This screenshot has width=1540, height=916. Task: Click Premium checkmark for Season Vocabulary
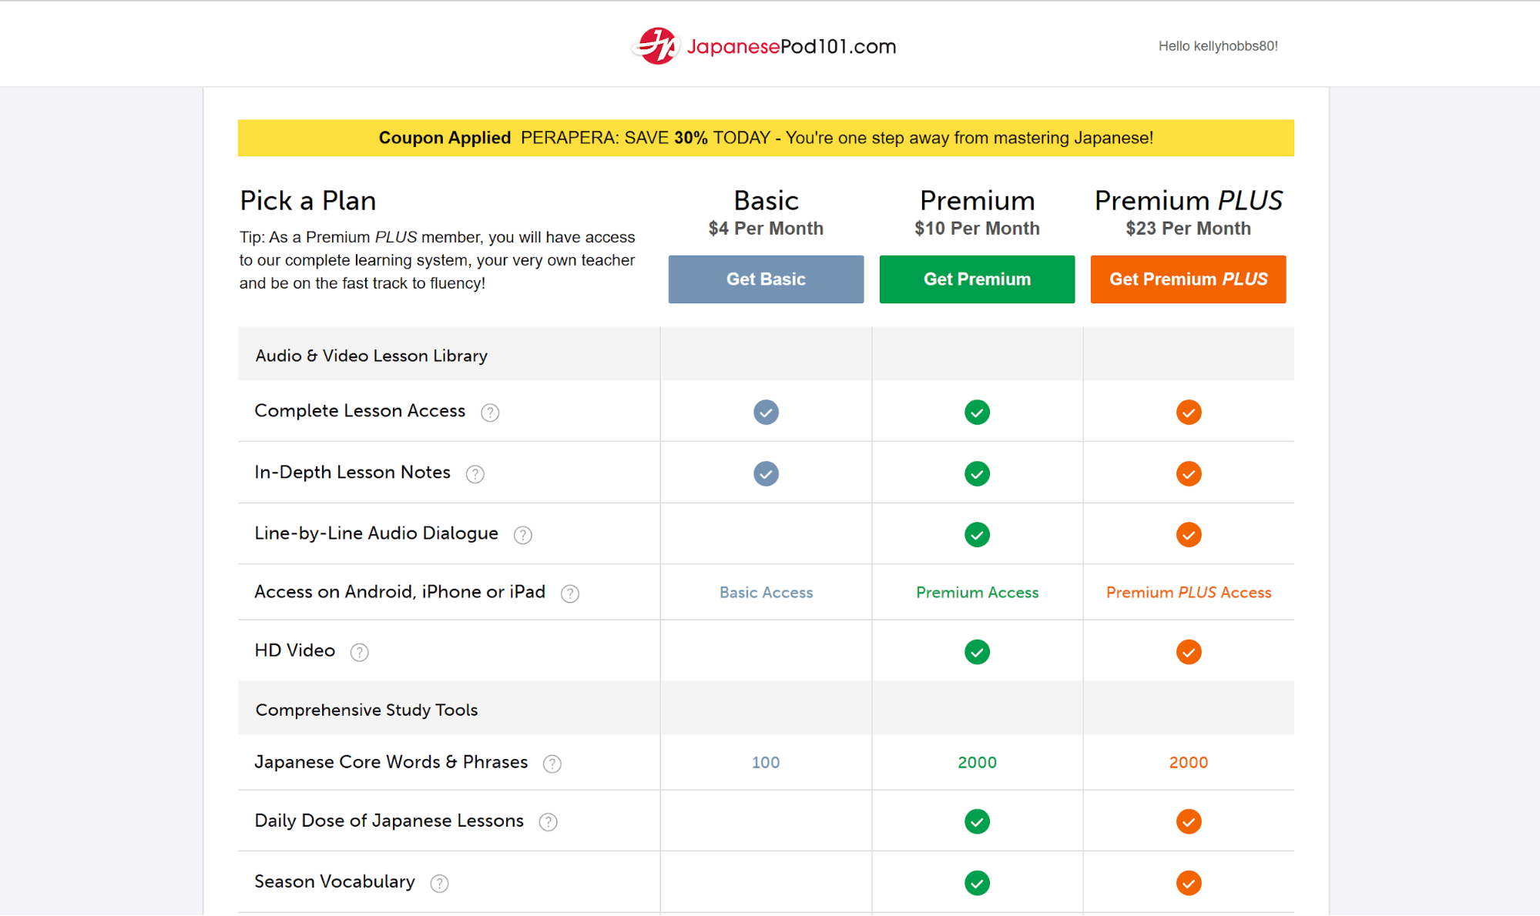click(977, 883)
